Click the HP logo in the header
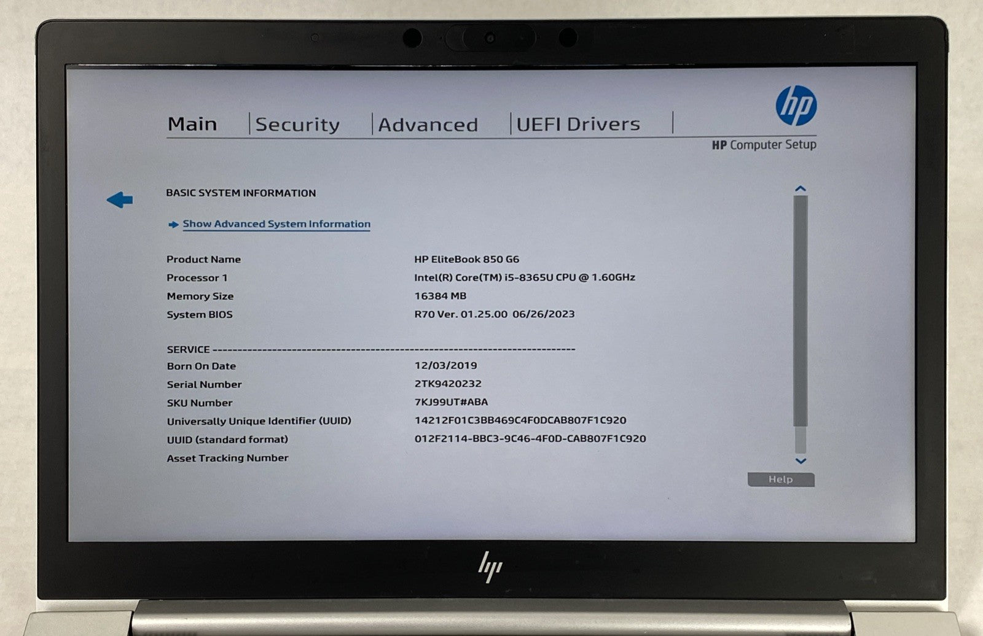The image size is (983, 636). (796, 106)
